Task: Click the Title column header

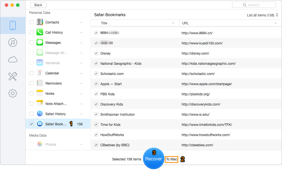Action: tap(104, 23)
